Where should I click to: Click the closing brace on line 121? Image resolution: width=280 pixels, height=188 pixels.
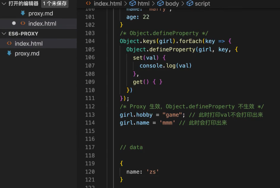click(121, 180)
